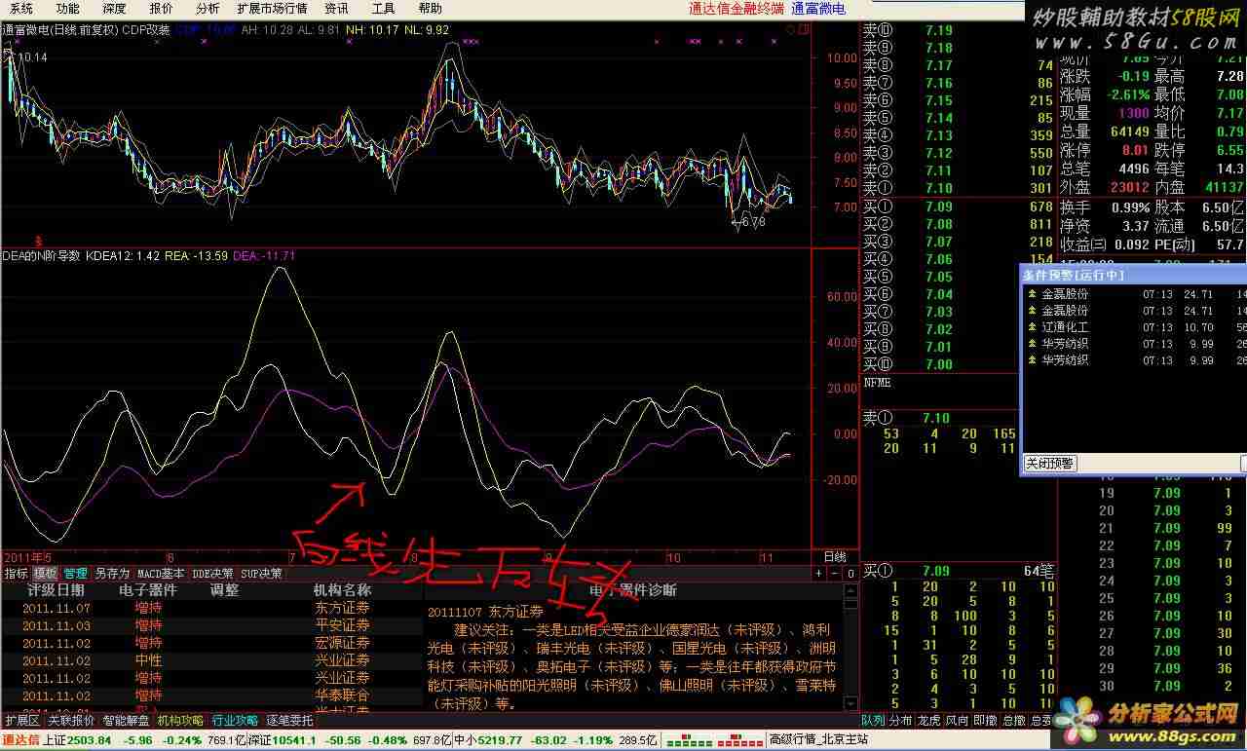
Task: Select the 辽通化工 alert row
Action: click(1134, 327)
